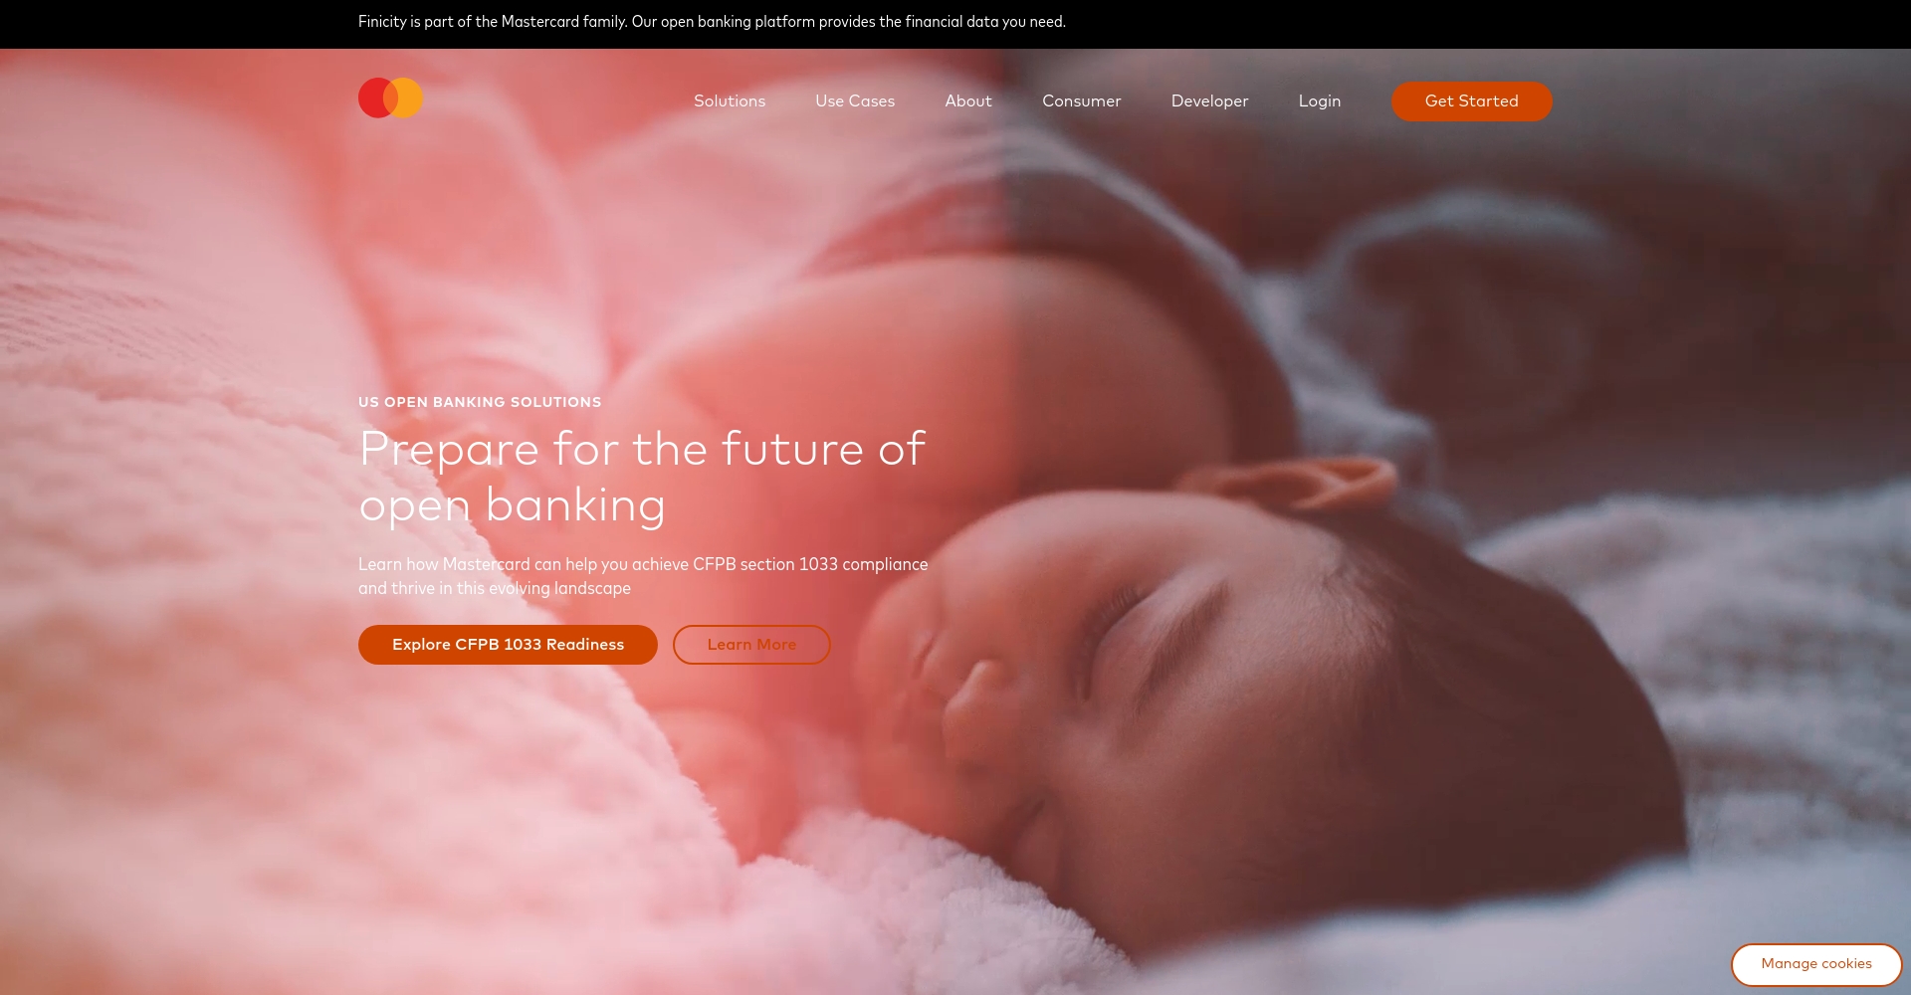Select About in the top navigation
Viewport: 1911px width, 995px height.
tap(968, 101)
